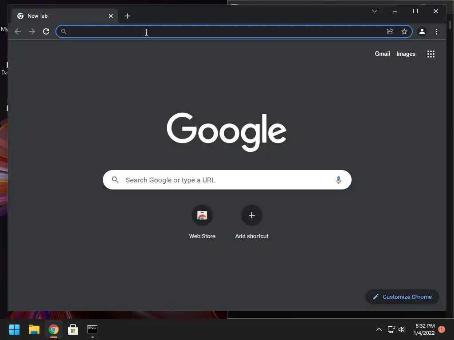Click the Google logo
The height and width of the screenshot is (340, 454).
(227, 132)
